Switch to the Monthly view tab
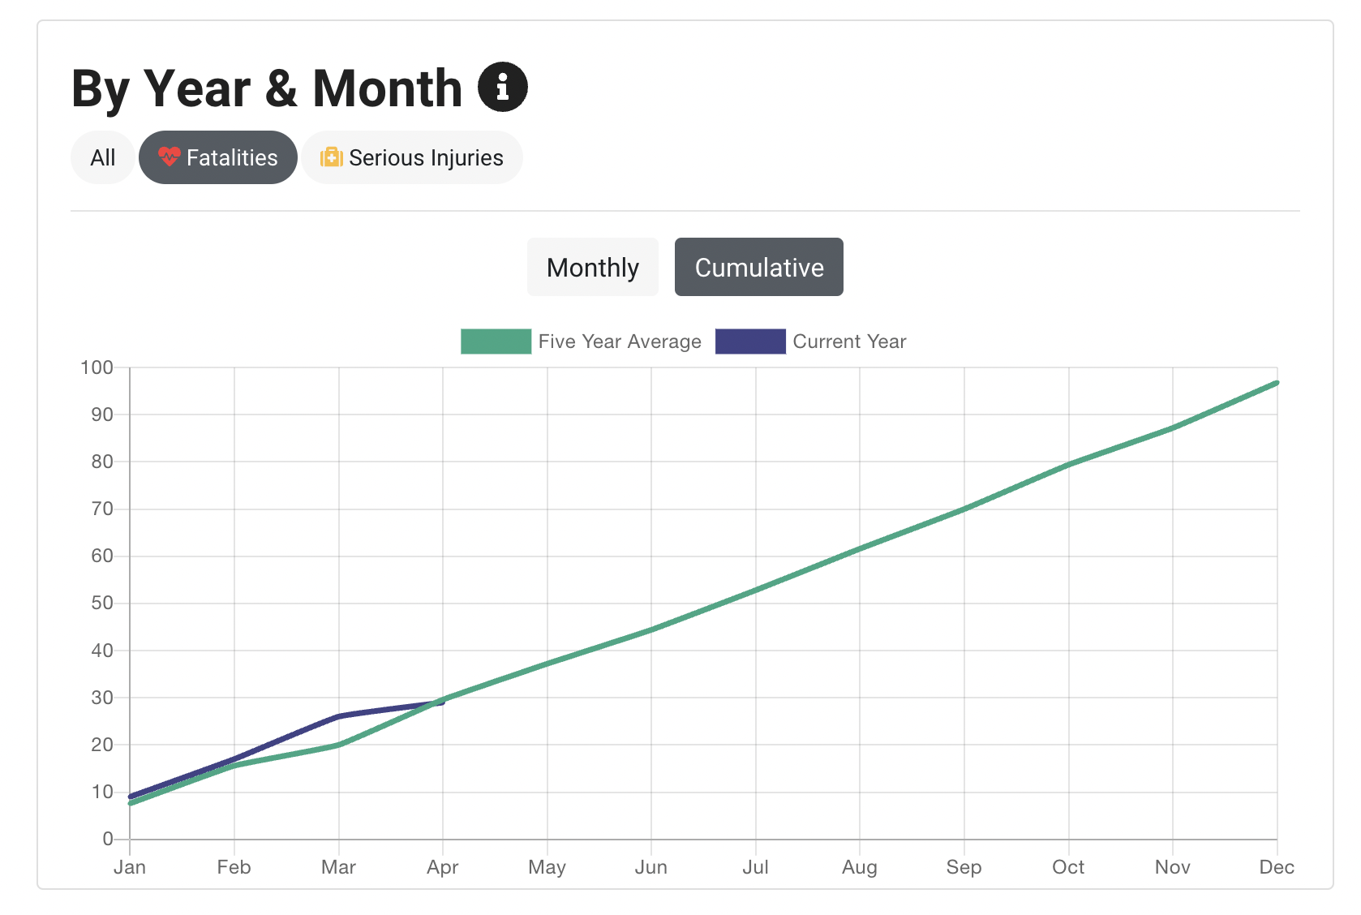Viewport: 1361px width, 915px height. (592, 267)
